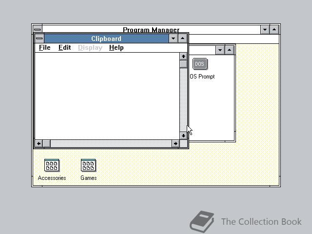This screenshot has width=312, height=234.
Task: Click the Clipboard vertical scroll up arrow
Action: 183,57
